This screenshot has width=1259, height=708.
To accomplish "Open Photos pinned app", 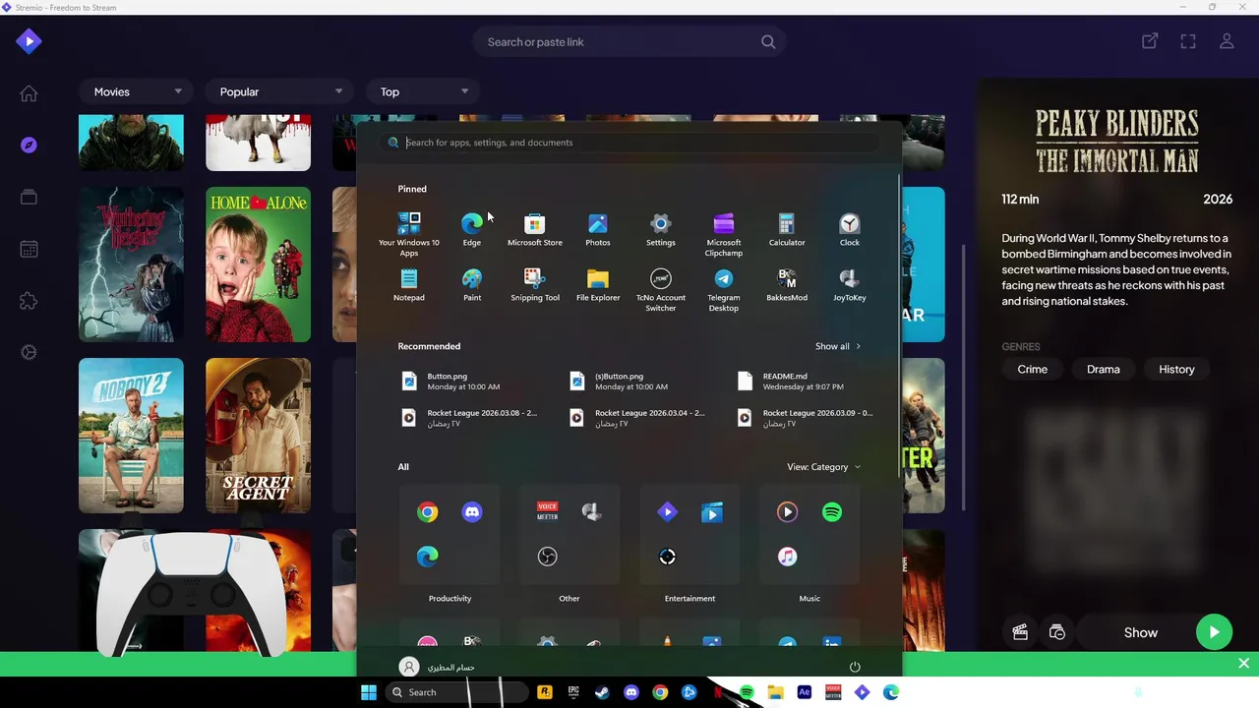I will click(598, 230).
